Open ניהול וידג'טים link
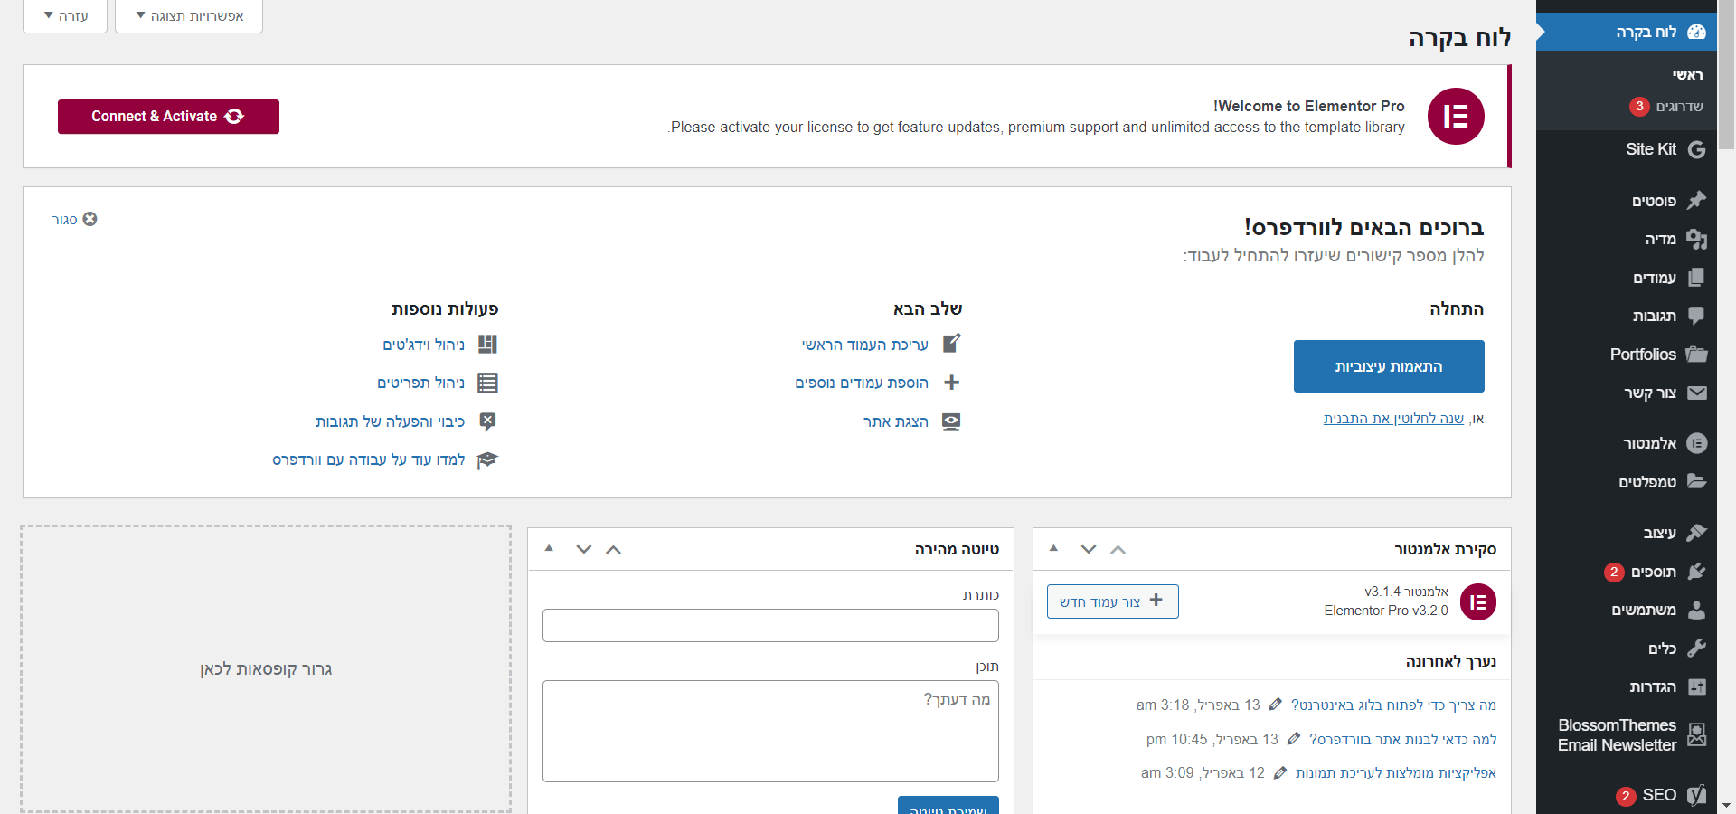 pyautogui.click(x=423, y=345)
